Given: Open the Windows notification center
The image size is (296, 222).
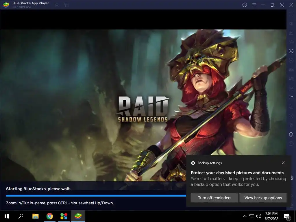Looking at the screenshot, I should [x=287, y=216].
